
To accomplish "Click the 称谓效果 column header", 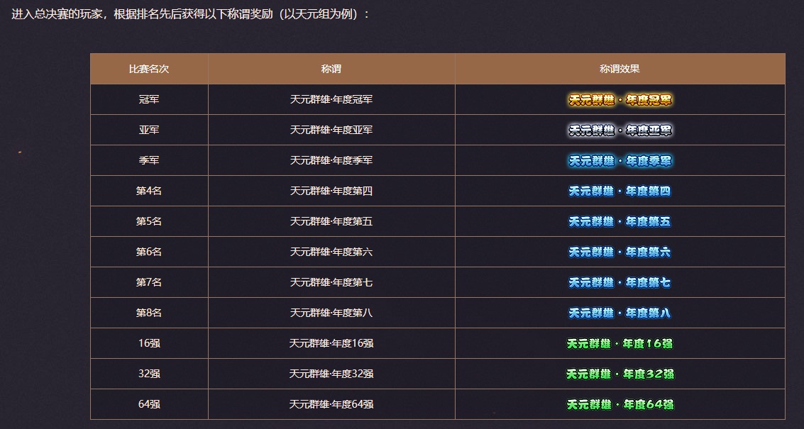I will point(619,69).
